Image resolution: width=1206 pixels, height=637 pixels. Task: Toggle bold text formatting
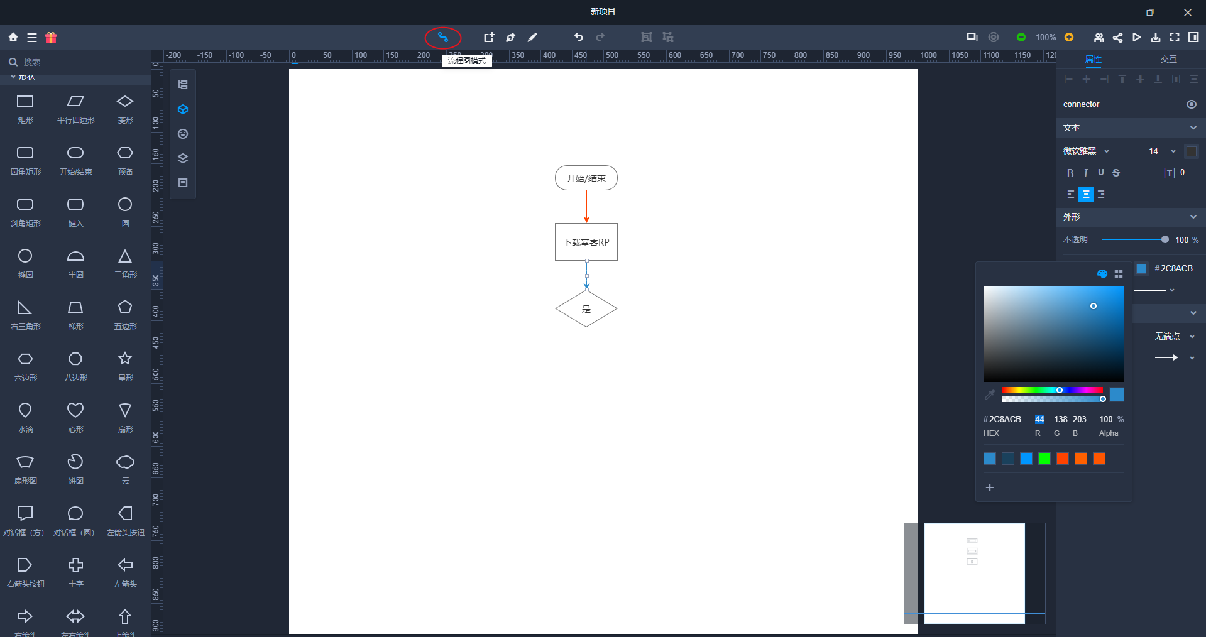(x=1070, y=173)
